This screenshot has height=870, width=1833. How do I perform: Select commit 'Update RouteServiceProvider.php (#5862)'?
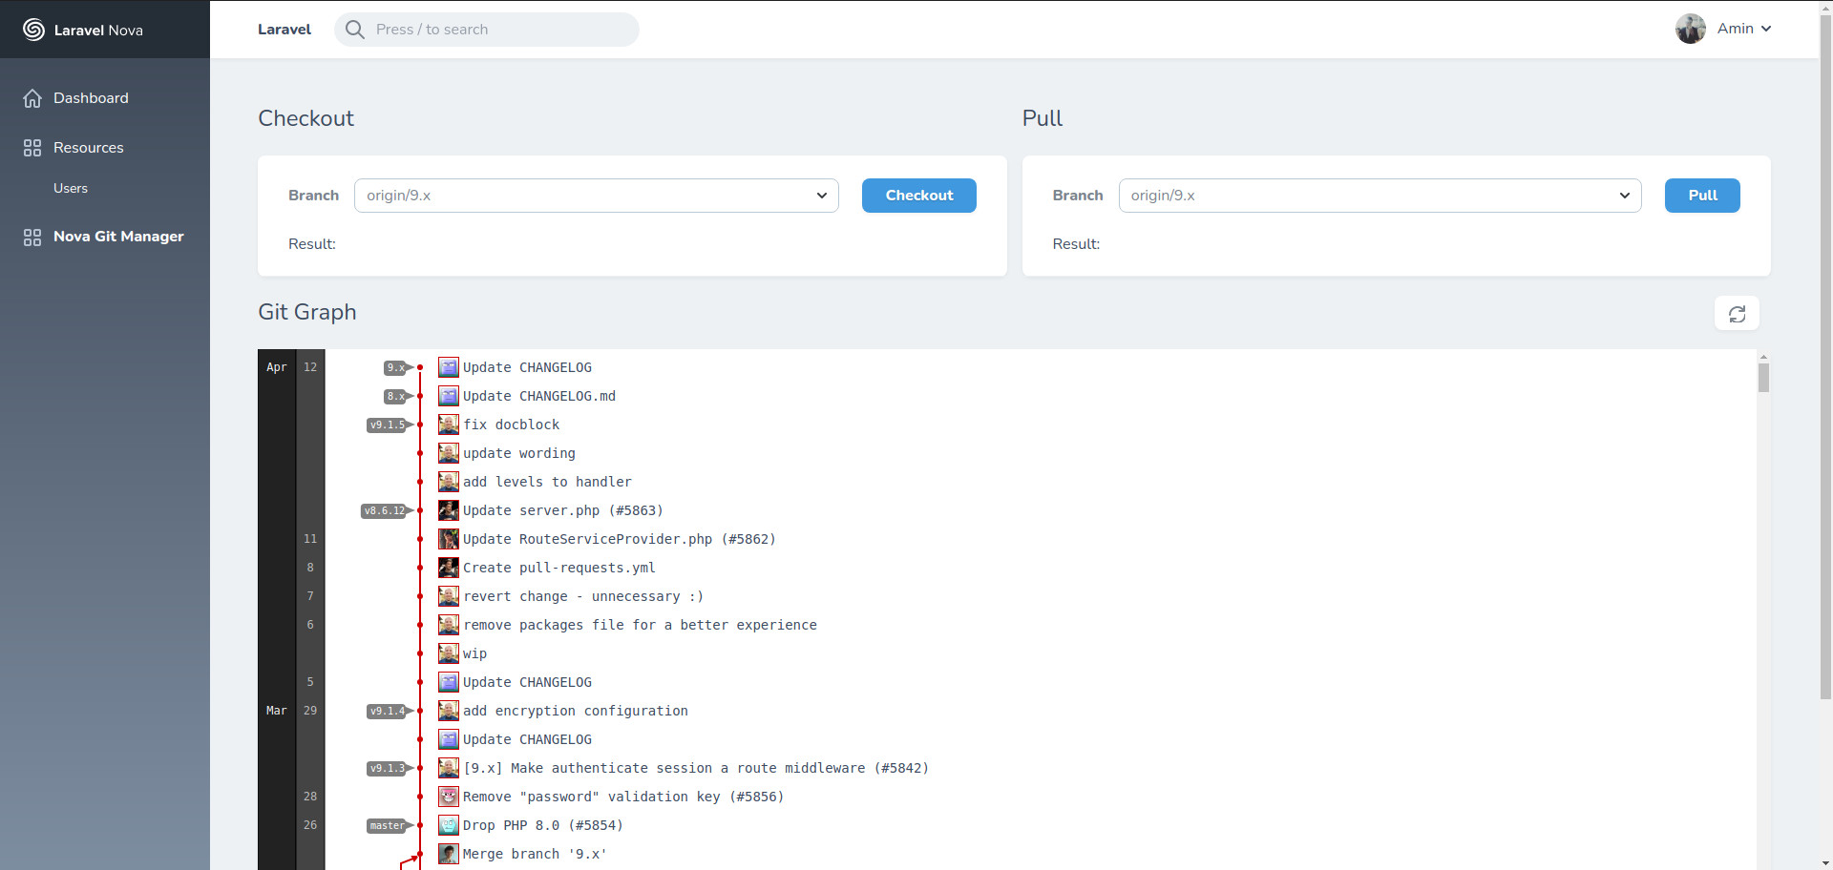tap(620, 539)
